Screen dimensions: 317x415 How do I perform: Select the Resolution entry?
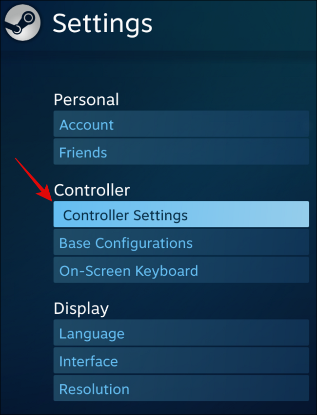pyautogui.click(x=181, y=388)
